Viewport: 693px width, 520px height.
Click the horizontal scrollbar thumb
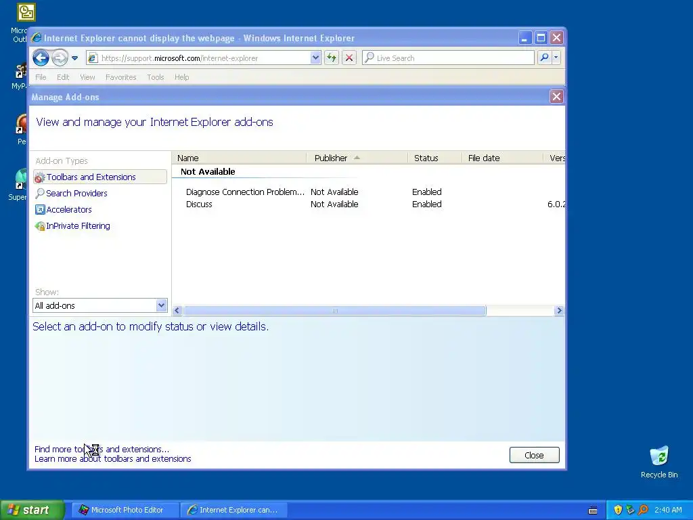pos(334,310)
